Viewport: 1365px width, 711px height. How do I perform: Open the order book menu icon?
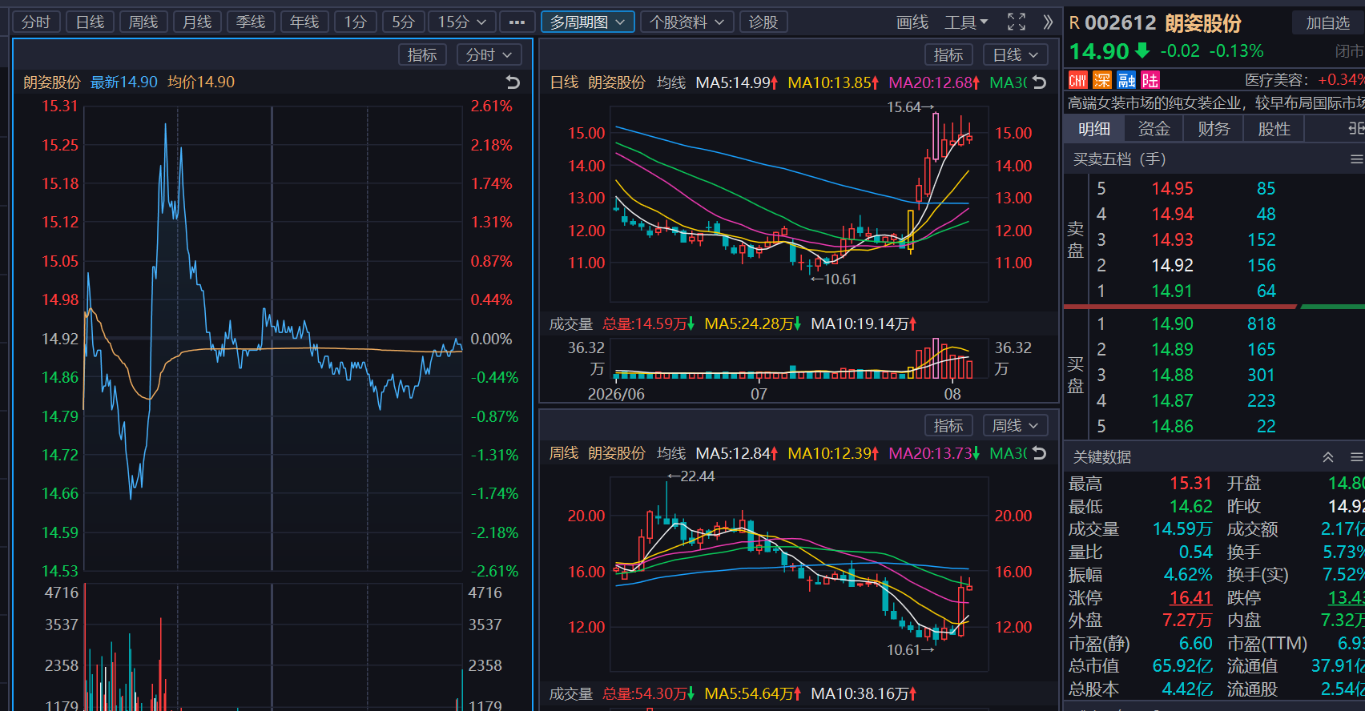pyautogui.click(x=1356, y=159)
